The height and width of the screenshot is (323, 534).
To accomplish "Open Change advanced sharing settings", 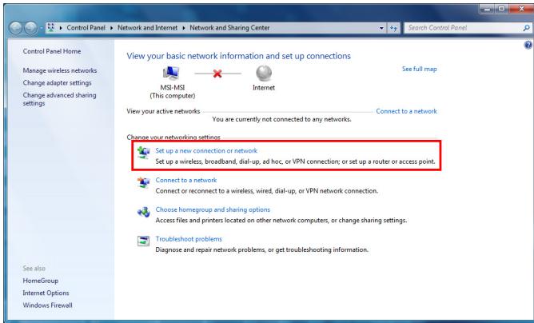I will 59,99.
